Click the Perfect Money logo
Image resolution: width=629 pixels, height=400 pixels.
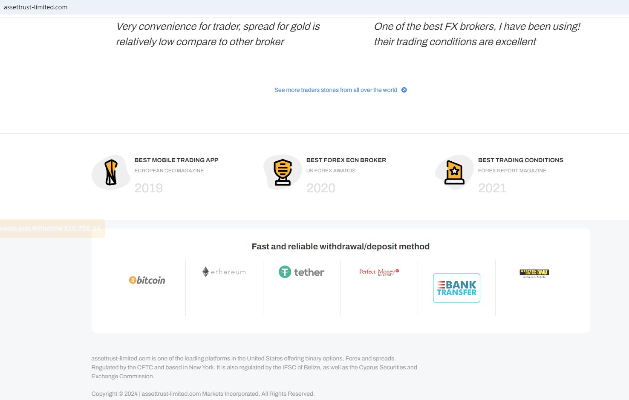(x=379, y=271)
